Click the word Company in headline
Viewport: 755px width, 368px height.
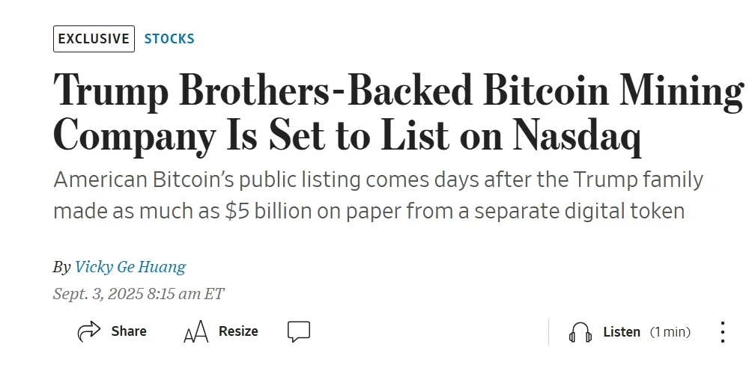[134, 137]
